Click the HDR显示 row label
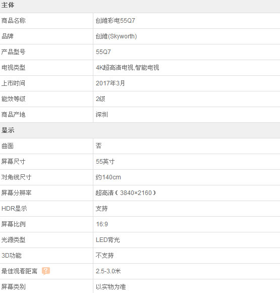Viewport: 280px width, 293px height. coord(14,209)
